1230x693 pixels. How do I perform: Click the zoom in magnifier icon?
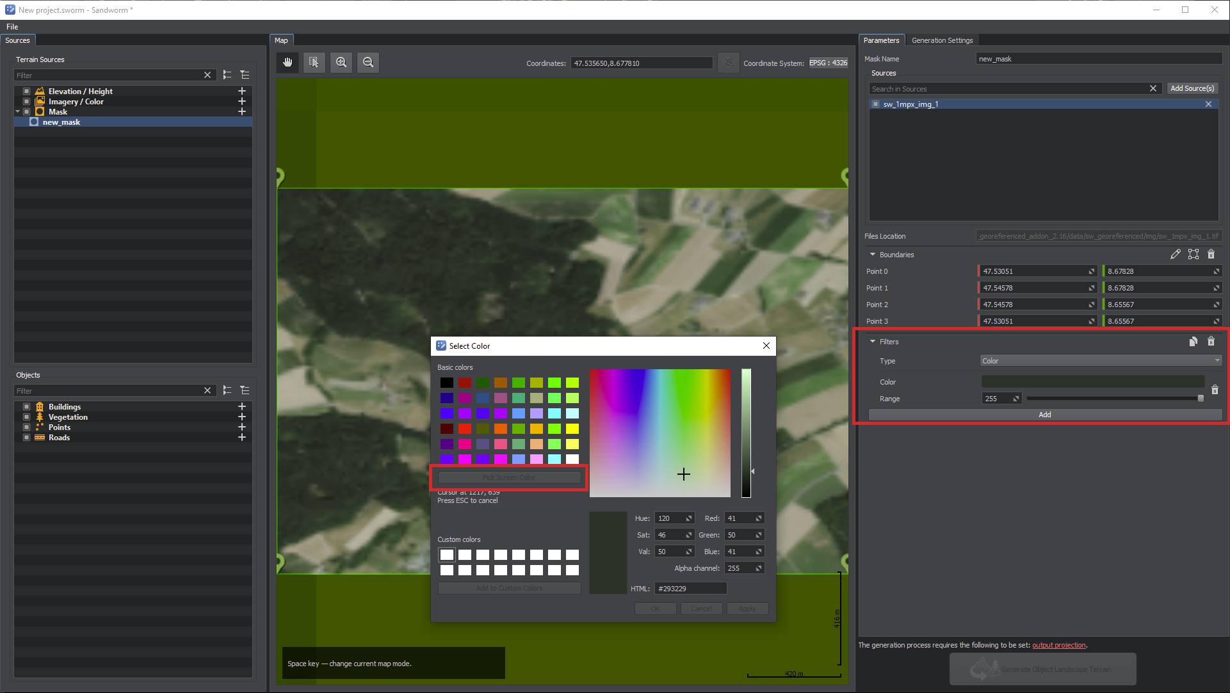[341, 62]
